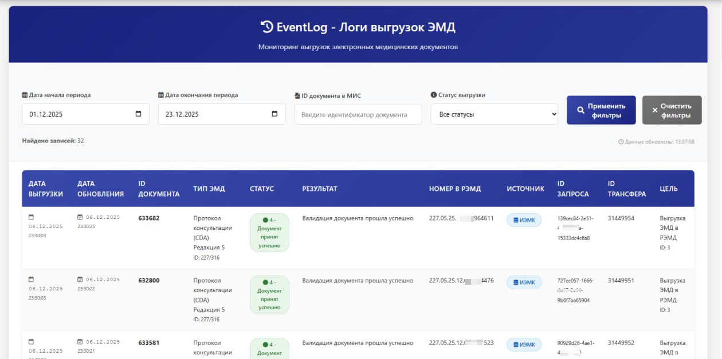Open calendar picker for start date field
The width and height of the screenshot is (722, 359).
pos(138,114)
